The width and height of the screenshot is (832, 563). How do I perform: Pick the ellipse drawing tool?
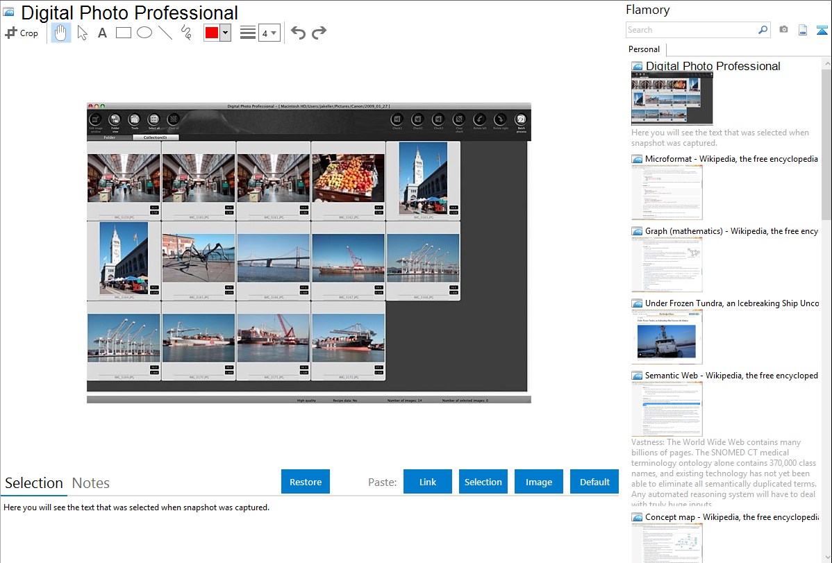[x=144, y=33]
